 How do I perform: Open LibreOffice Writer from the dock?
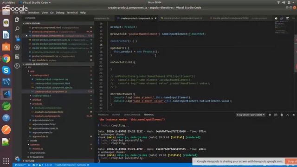coord(6,35)
